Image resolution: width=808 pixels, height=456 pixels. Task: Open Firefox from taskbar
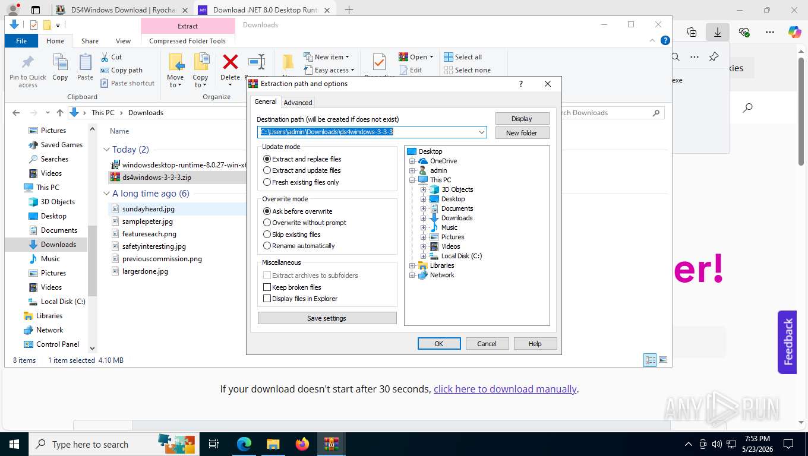click(x=302, y=444)
